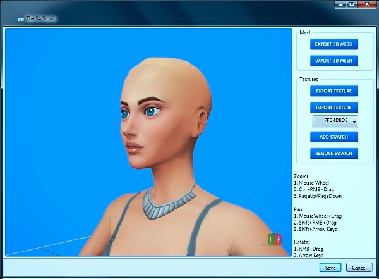This screenshot has width=379, height=279.
Task: Click the '1. MouseWheel+Drag' pan hint
Action: 318,216
